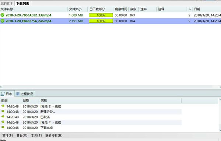Click arrow icon of [分段 4] - 完成 log

pyautogui.click(x=3, y=122)
